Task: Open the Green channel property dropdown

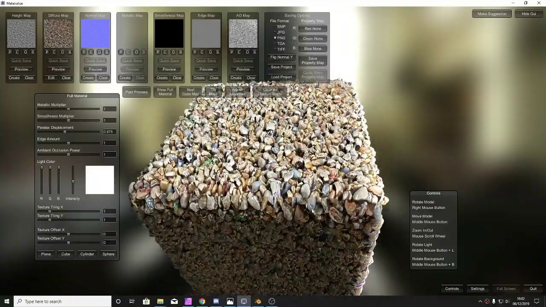Action: tap(313, 38)
